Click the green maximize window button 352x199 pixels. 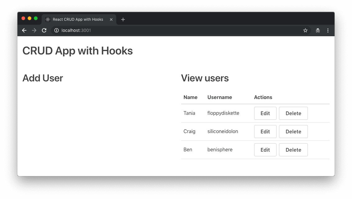pyautogui.click(x=36, y=18)
